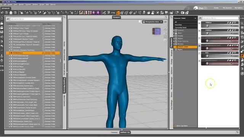The height and width of the screenshot is (137, 244).
Task: Click the view cube in the viewport
Action: [157, 31]
